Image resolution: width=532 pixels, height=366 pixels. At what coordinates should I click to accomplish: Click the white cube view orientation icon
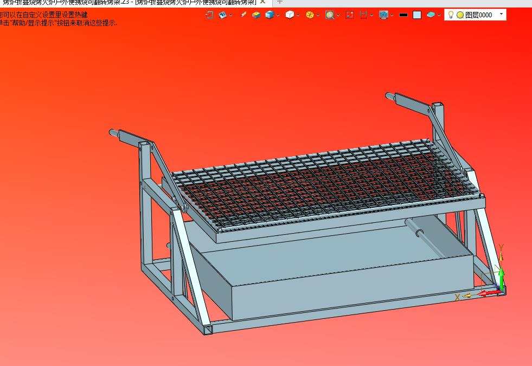(x=290, y=15)
